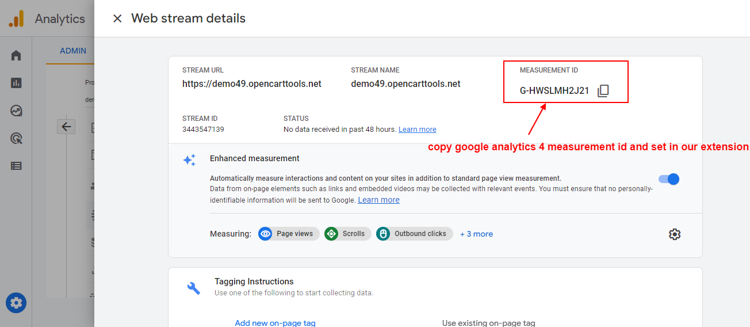Open Admin gear at sidebar bottom
750x327 pixels.
click(x=16, y=303)
